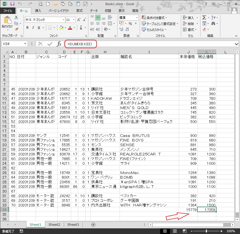Open the borders dropdown arrow

tap(54, 28)
